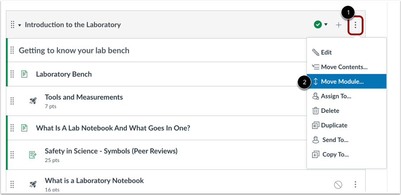Open the Tools and Measurements quiz link

(83, 97)
